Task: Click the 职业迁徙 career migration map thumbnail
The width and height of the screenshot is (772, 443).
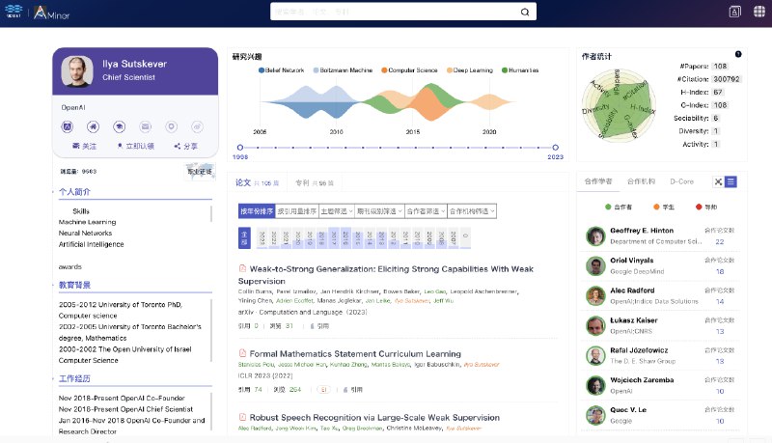Action: coord(200,171)
